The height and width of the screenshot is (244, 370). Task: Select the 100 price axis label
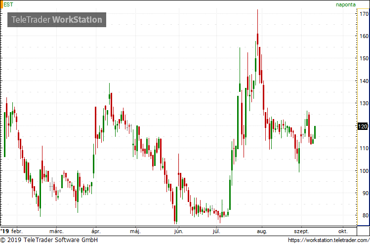[365, 170]
